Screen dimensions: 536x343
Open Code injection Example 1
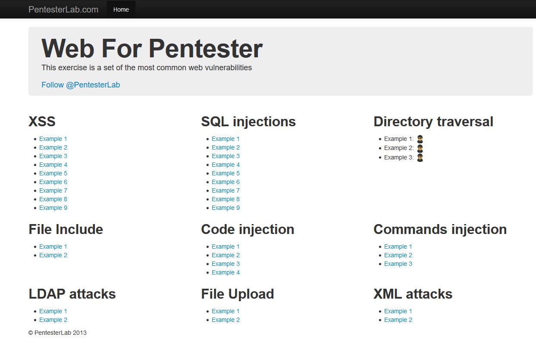point(226,246)
